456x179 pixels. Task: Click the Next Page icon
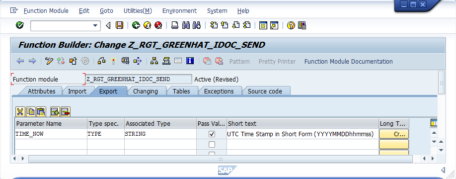click(236, 25)
